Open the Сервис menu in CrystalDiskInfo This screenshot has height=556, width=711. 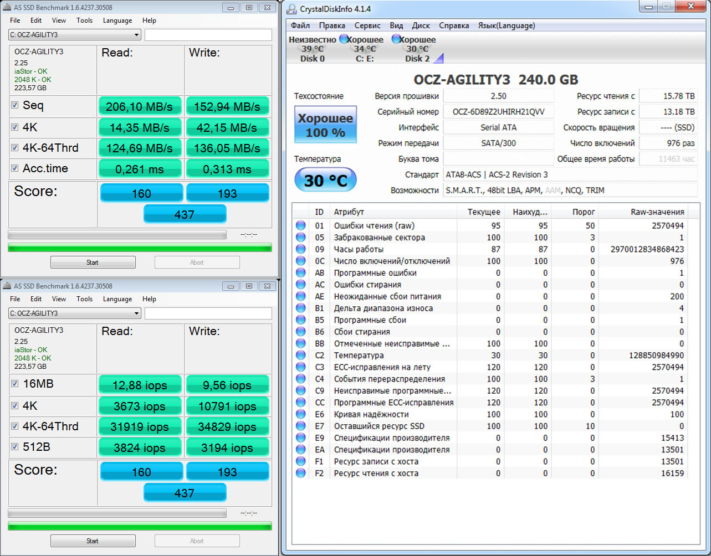[x=367, y=25]
